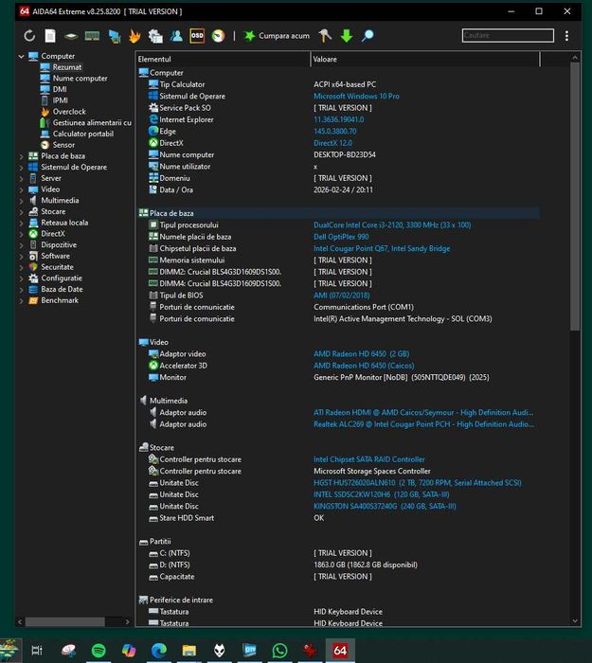
Task: Open the DirectX 12.0 link
Action: [332, 143]
